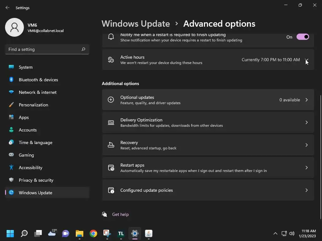The width and height of the screenshot is (322, 241).
Task: Expand the Active hours chevron
Action: [306, 60]
